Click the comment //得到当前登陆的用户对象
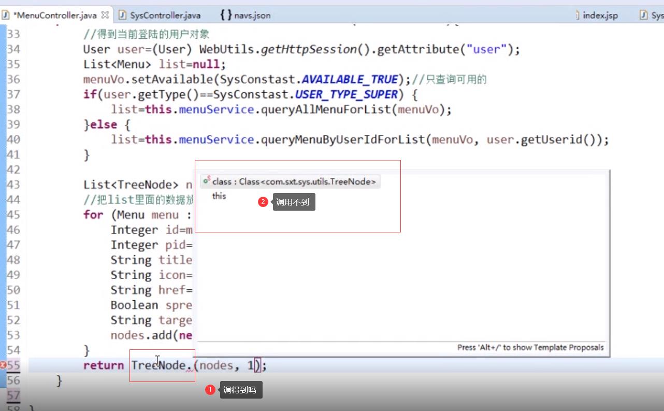The image size is (664, 411). (146, 35)
